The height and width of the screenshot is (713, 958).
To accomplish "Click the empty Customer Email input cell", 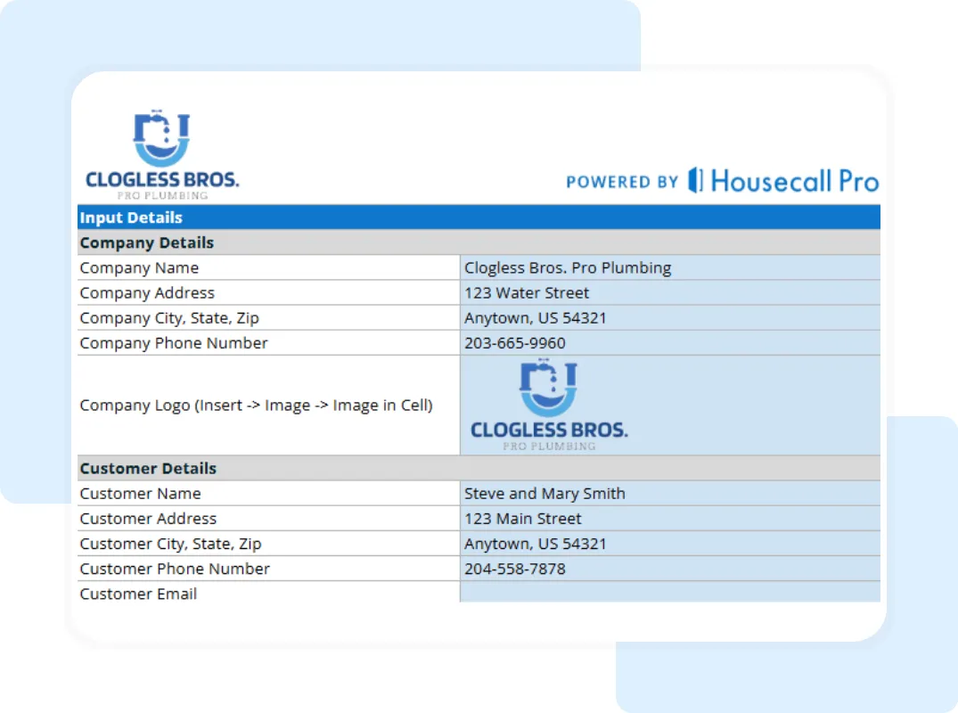I will (668, 594).
